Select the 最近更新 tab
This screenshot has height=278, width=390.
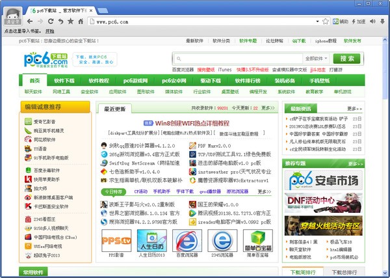tap(114, 109)
